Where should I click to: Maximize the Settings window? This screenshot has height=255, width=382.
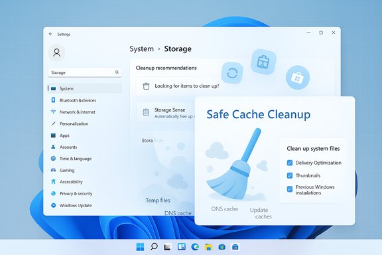click(321, 33)
